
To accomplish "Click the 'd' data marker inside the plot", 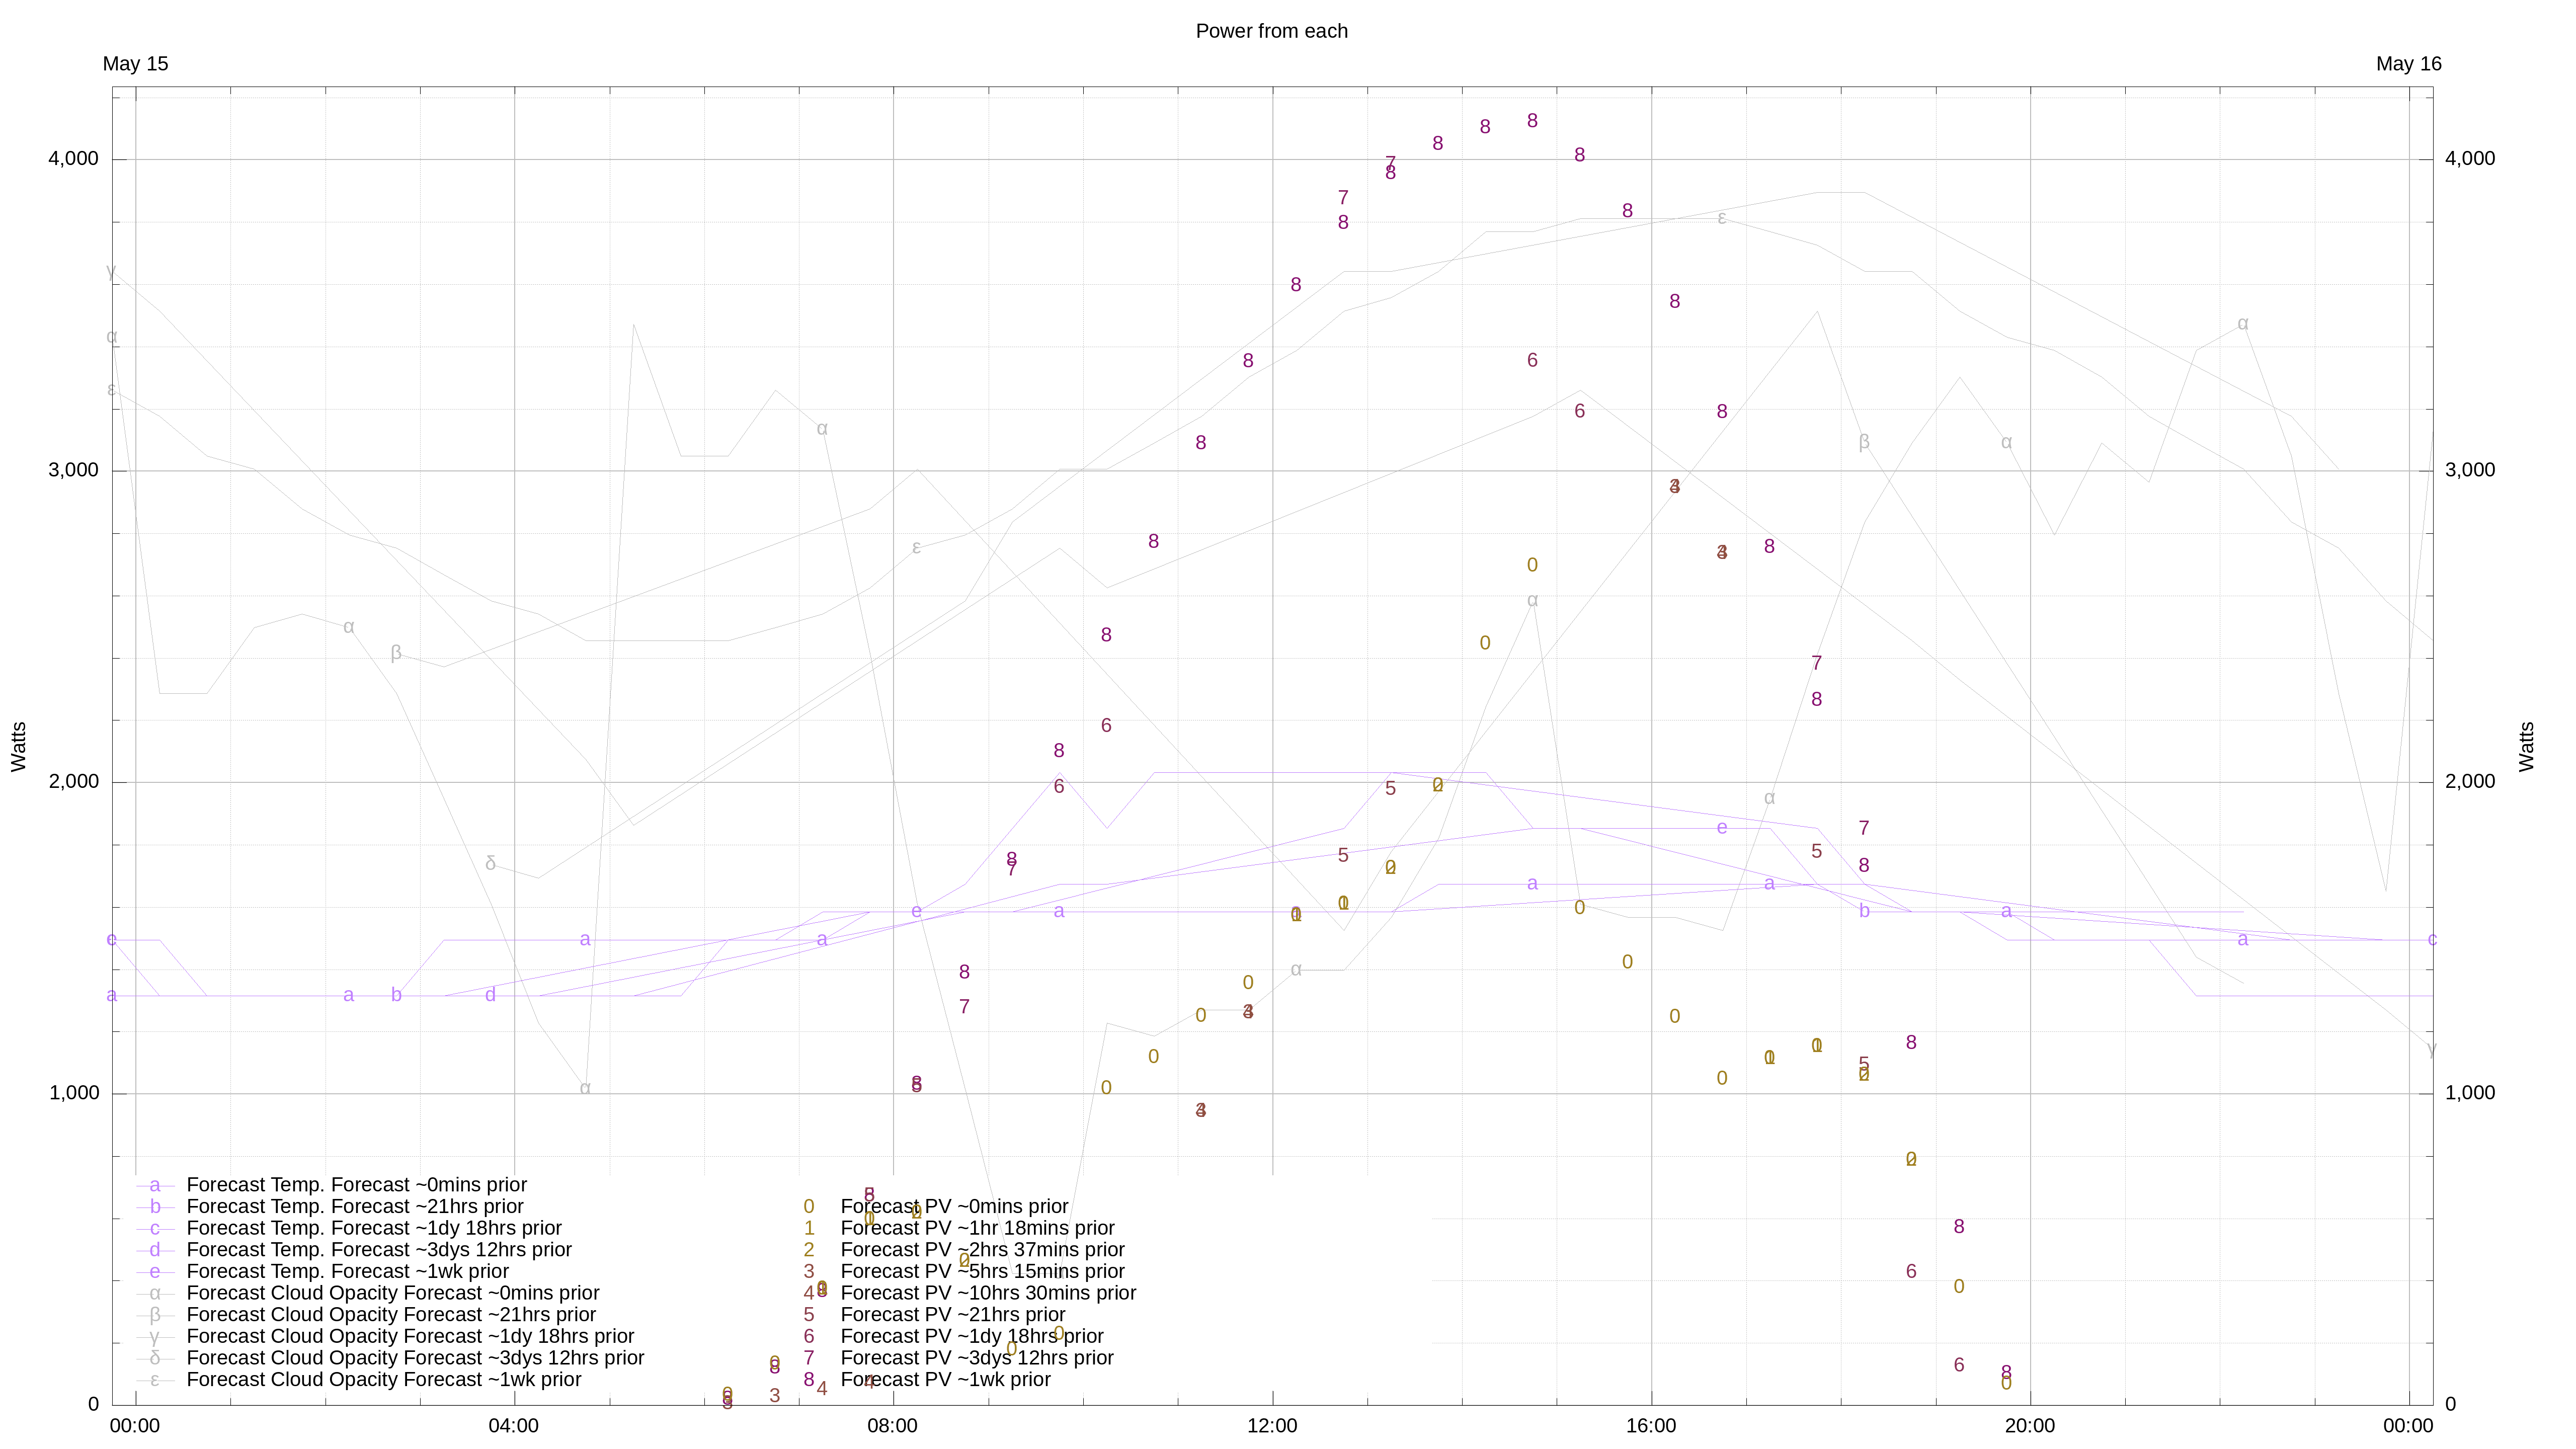I will click(490, 995).
